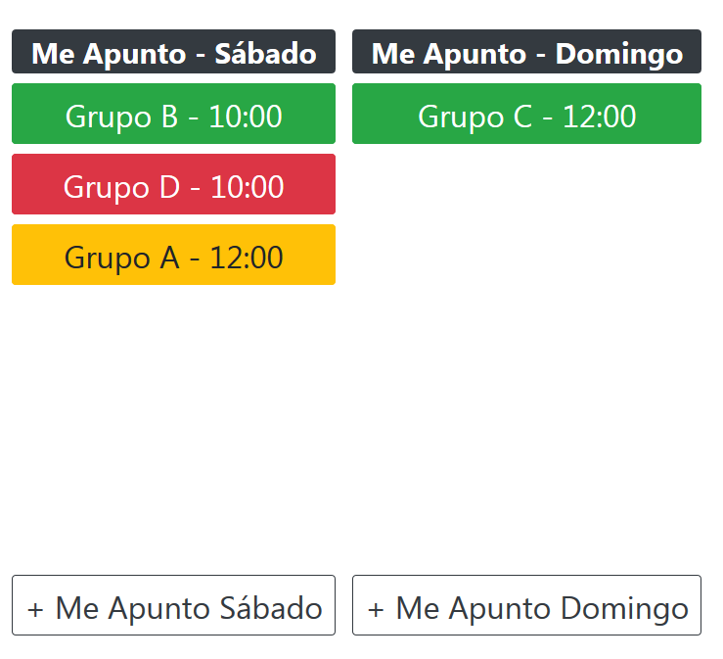Open the Grupo C Sunday noon slot
Viewport: 723px width, 659px height.
tap(526, 115)
